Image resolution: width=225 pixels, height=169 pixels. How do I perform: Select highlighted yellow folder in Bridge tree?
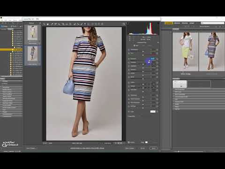pos(11,50)
